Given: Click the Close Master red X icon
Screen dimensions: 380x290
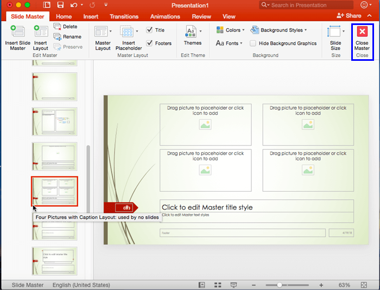Looking at the screenshot, I should pyautogui.click(x=362, y=31).
